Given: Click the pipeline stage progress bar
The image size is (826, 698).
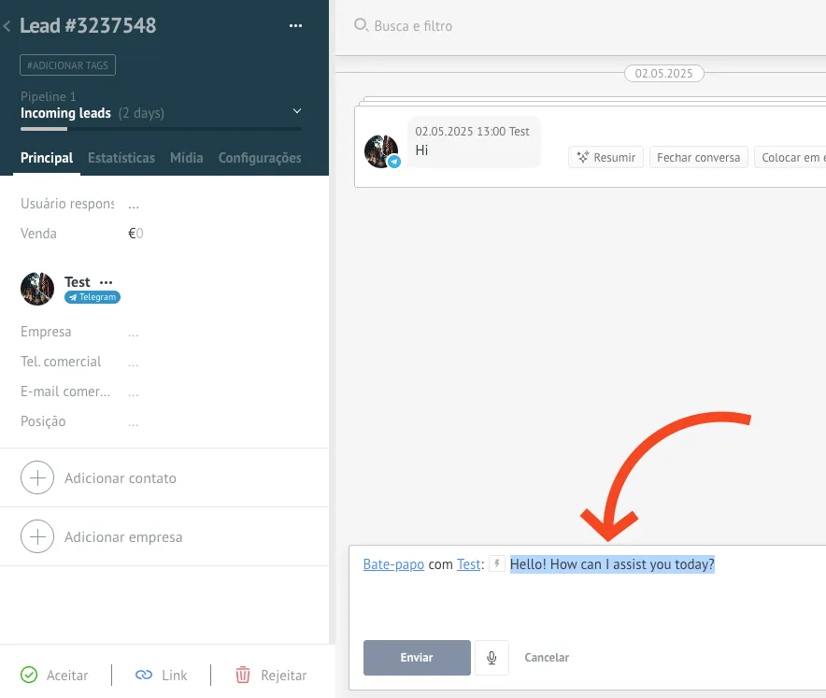Looking at the screenshot, I should (x=161, y=129).
